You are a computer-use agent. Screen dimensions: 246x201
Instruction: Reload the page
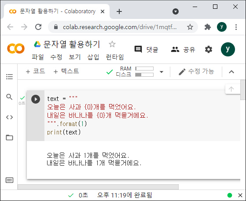(x=38, y=27)
